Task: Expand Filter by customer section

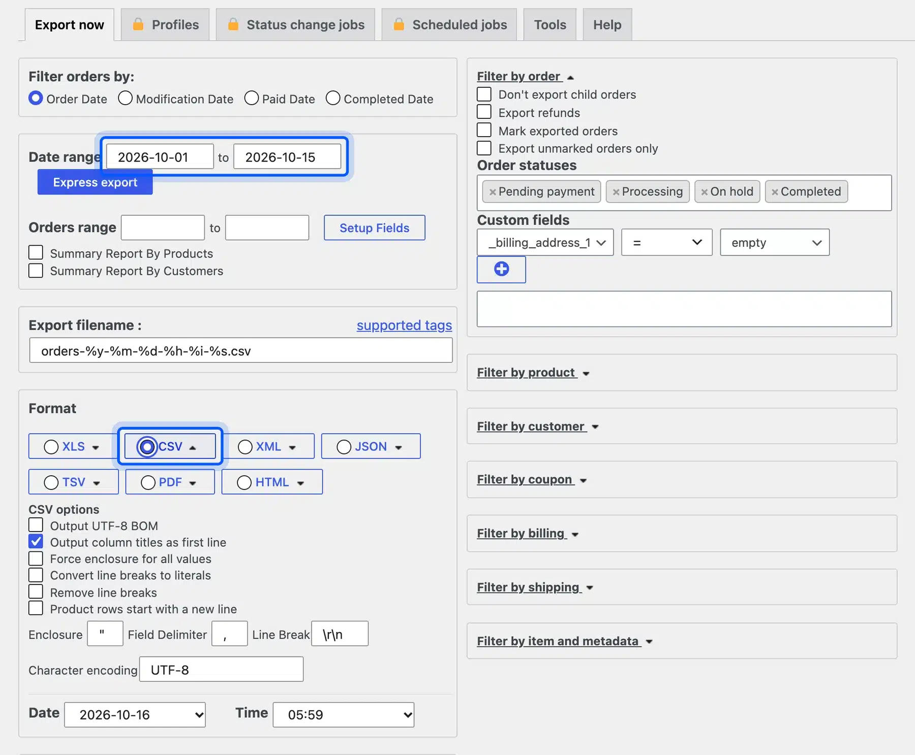Action: pyautogui.click(x=538, y=426)
